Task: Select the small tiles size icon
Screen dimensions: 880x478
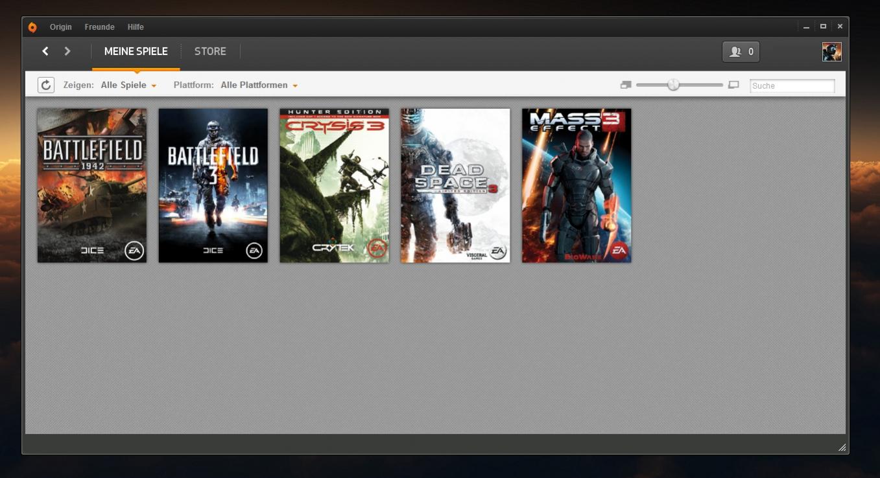Action: [626, 85]
